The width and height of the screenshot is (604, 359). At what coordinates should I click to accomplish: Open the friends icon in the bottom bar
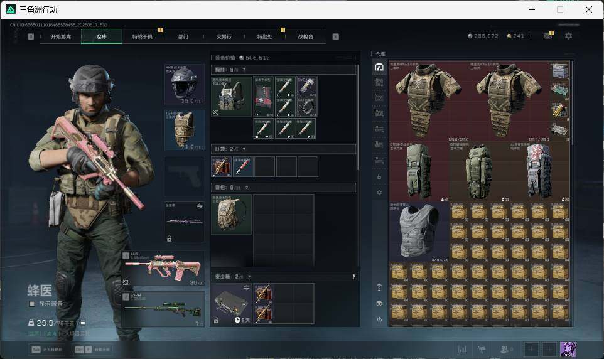(506, 350)
